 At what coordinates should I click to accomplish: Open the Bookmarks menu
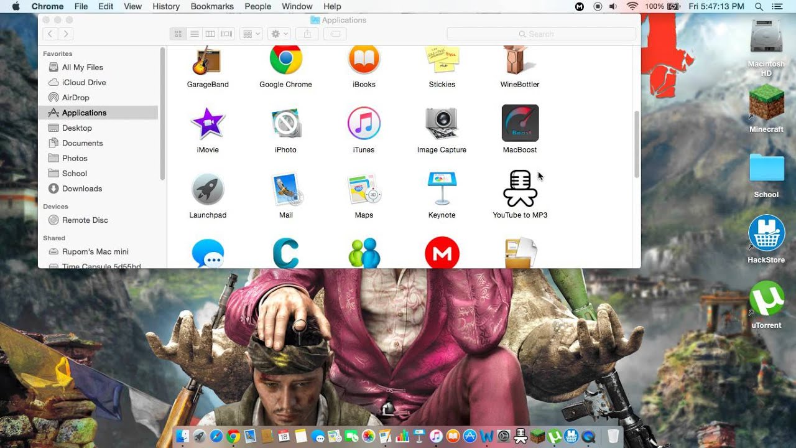[212, 6]
